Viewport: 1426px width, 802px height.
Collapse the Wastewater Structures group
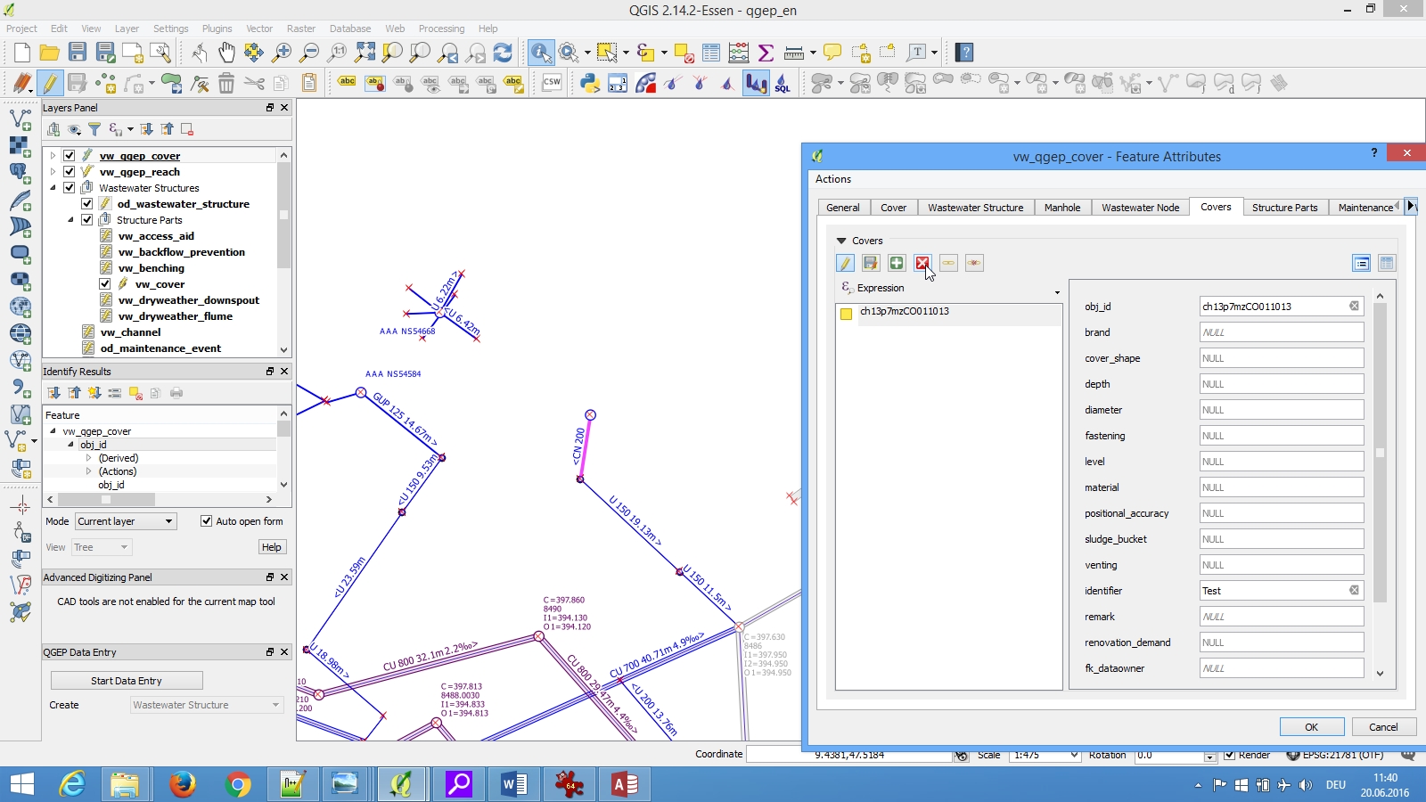coord(53,188)
